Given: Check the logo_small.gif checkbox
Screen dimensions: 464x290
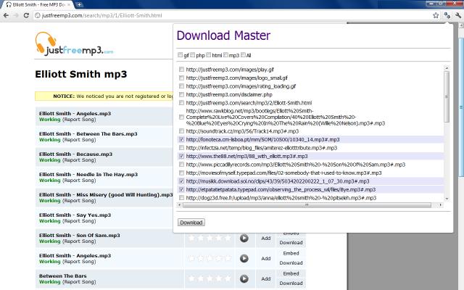Looking at the screenshot, I should point(181,78).
